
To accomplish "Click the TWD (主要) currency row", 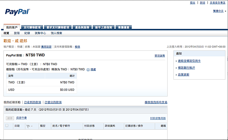I will click(41, 83).
